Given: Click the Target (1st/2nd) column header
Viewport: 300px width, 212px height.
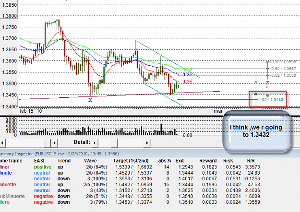Looking at the screenshot, I should tap(131, 161).
